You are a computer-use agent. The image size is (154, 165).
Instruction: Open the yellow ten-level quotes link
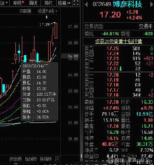point(119,41)
